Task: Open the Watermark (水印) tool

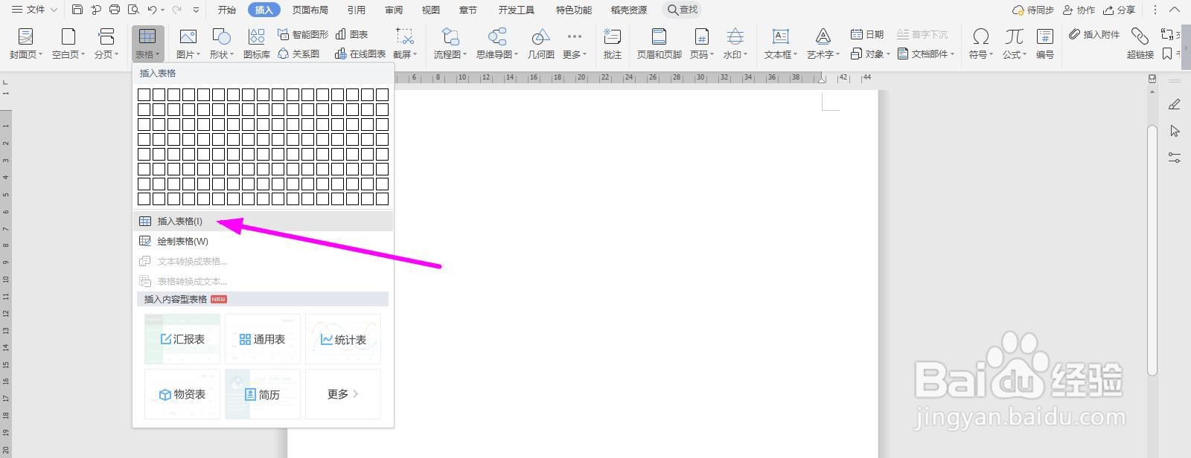Action: [x=735, y=44]
